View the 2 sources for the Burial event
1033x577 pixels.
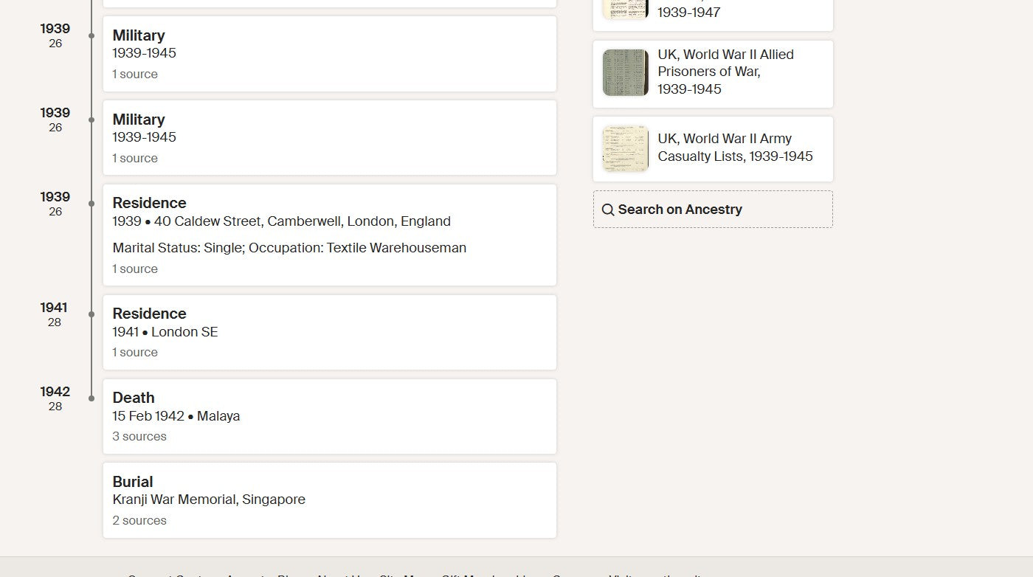click(139, 520)
